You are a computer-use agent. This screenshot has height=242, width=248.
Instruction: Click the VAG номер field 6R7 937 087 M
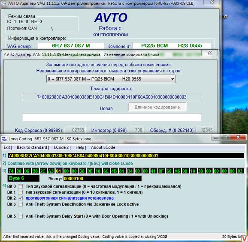71,46
